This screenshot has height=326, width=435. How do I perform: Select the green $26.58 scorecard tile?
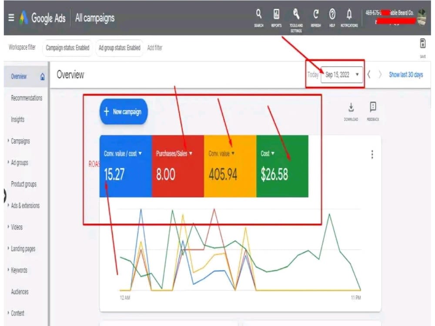click(282, 166)
